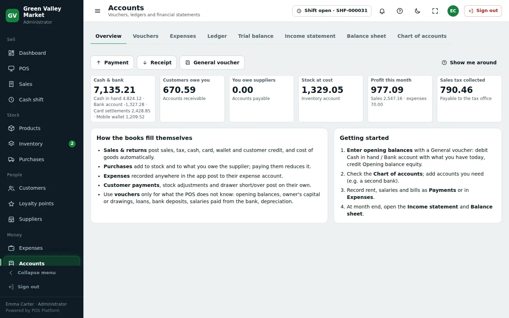509x318 pixels.
Task: Open Expenses in the sidebar
Action: (x=42, y=248)
